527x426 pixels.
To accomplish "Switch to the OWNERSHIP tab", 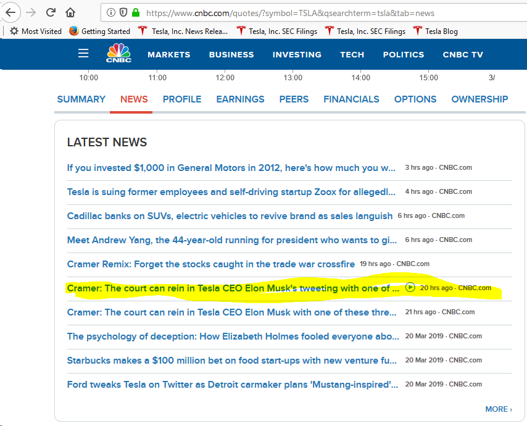I will (479, 99).
